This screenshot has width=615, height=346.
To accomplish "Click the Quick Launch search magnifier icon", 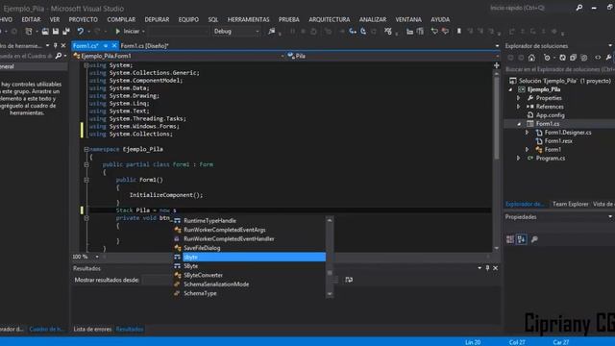I will click(578, 8).
